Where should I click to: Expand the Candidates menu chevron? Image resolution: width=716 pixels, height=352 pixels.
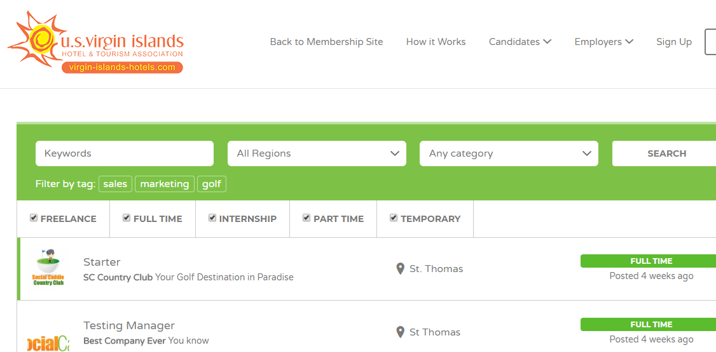click(x=547, y=42)
